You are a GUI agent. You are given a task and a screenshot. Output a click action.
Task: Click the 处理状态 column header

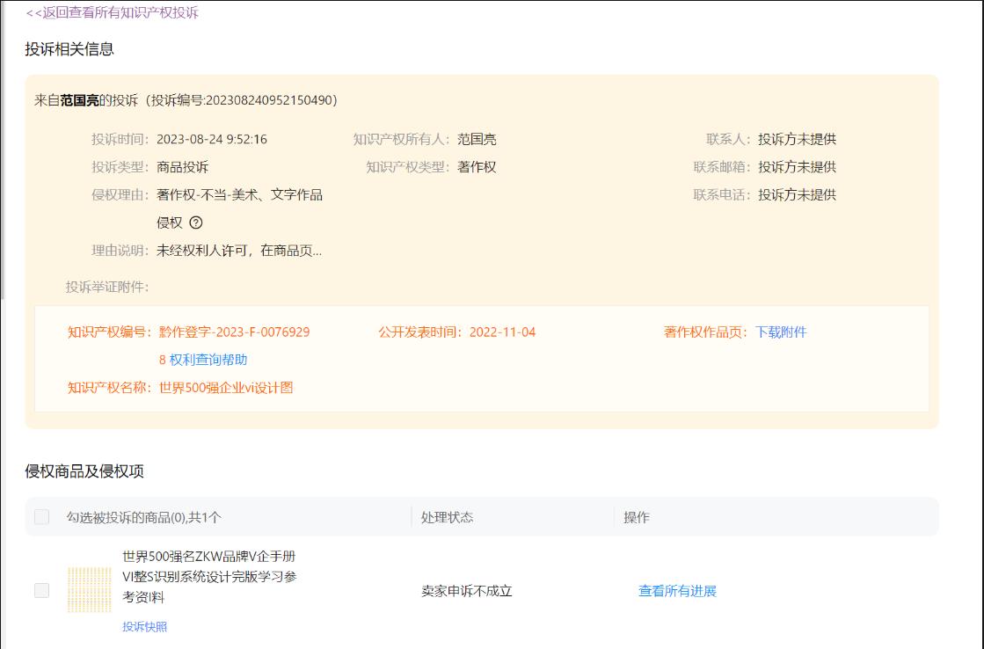(447, 517)
